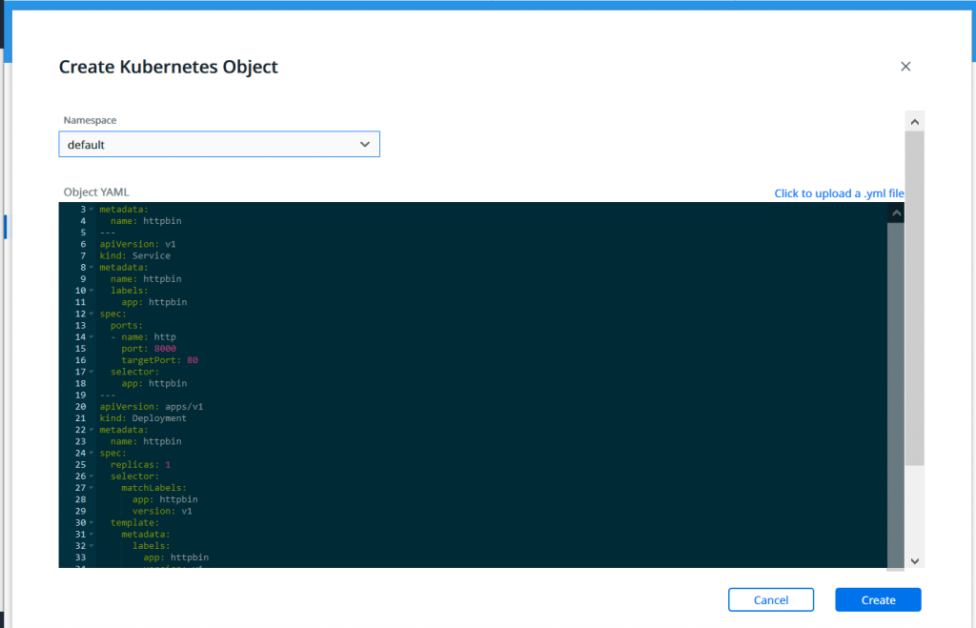This screenshot has height=628, width=976.
Task: Collapse the ports item at line 14
Action: pos(91,337)
